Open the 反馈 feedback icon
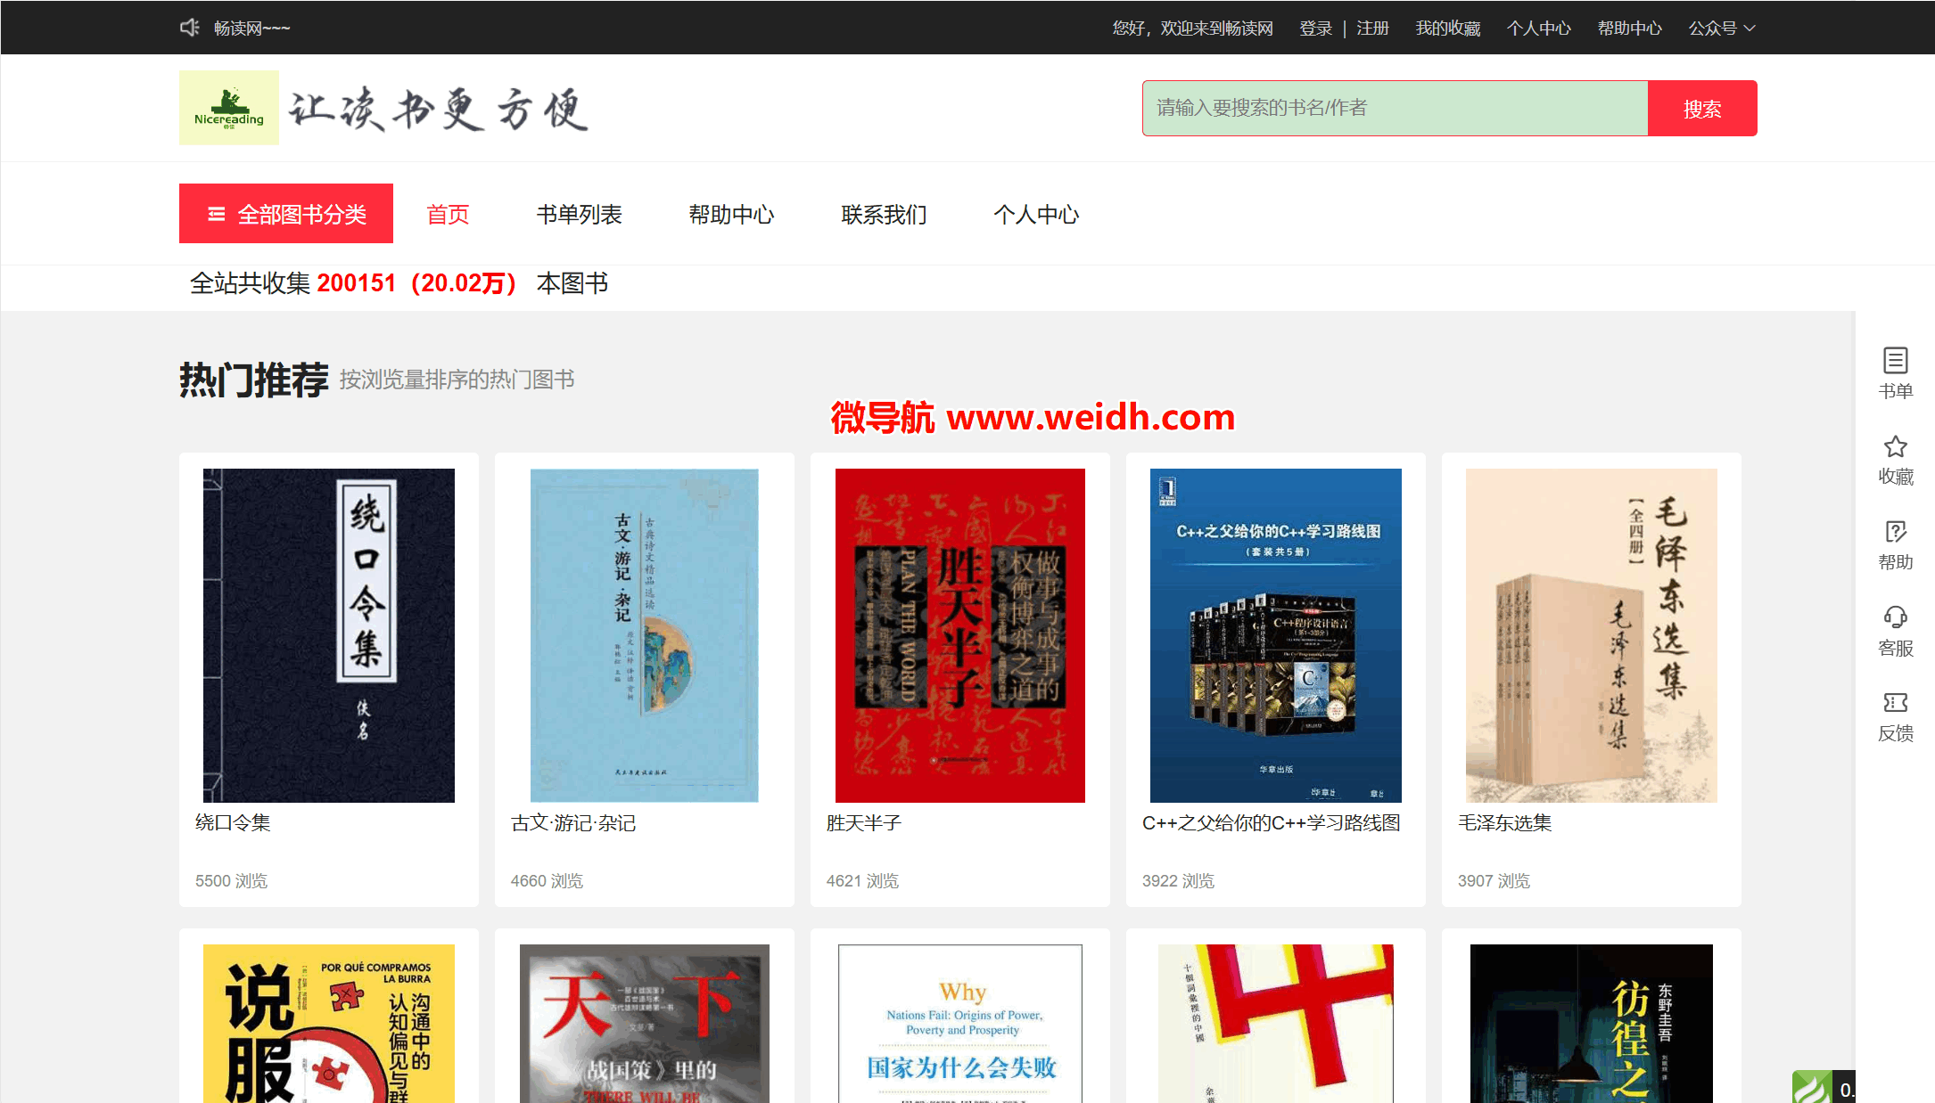This screenshot has width=1935, height=1103. click(1895, 703)
